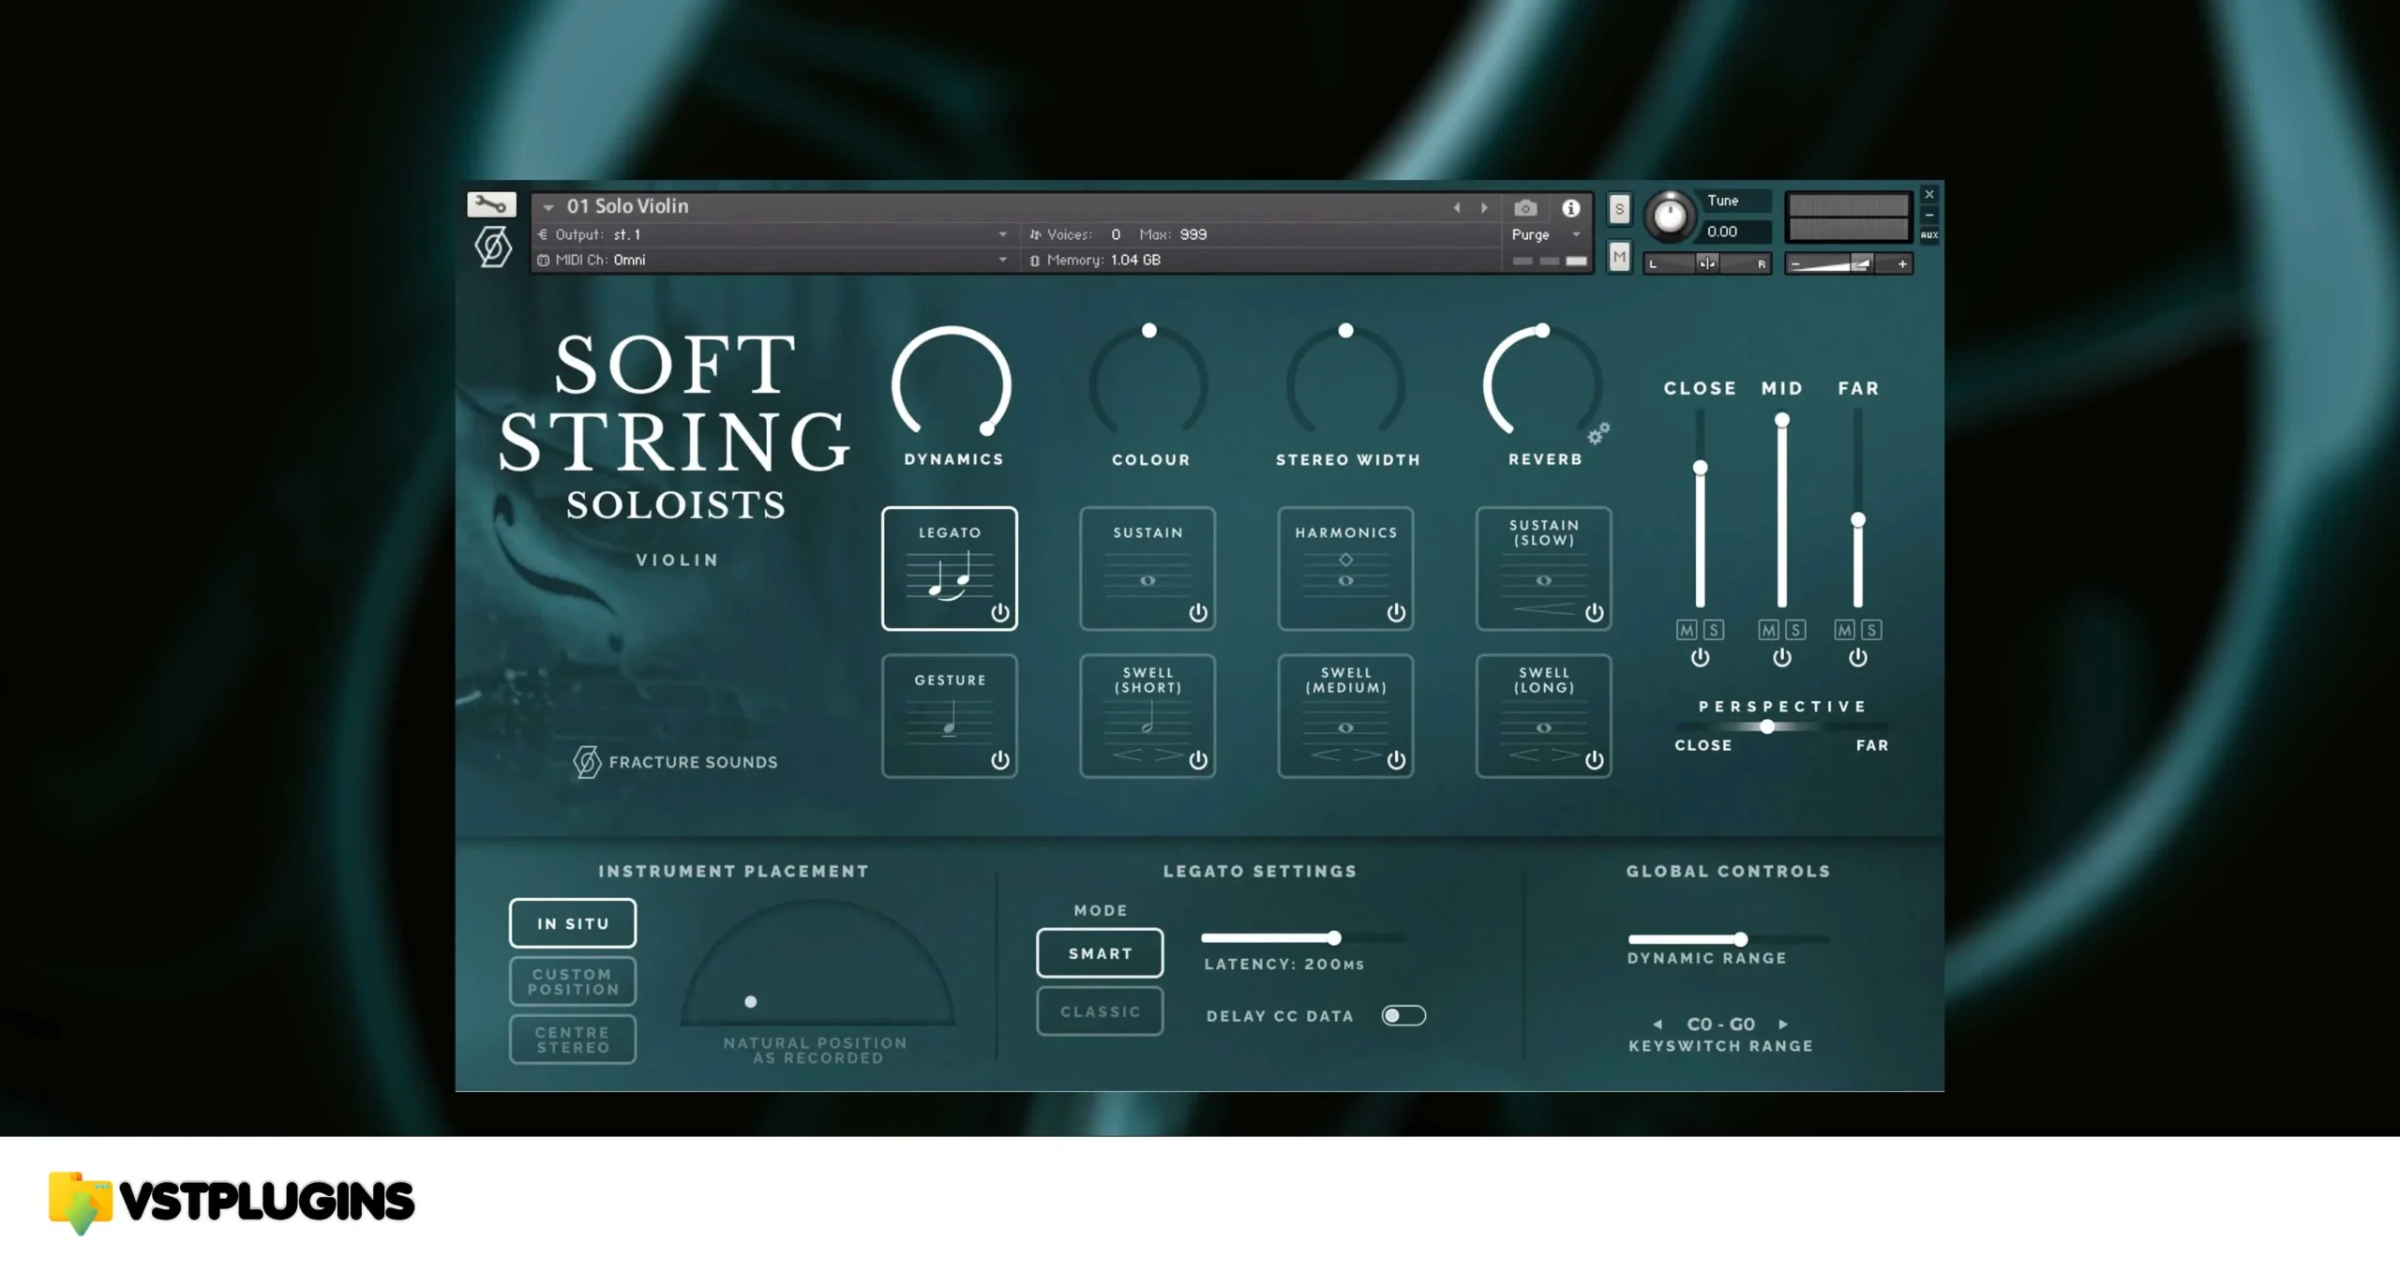Image resolution: width=2400 pixels, height=1272 pixels.
Task: Go to previous instrument arrow in header
Action: [1457, 208]
